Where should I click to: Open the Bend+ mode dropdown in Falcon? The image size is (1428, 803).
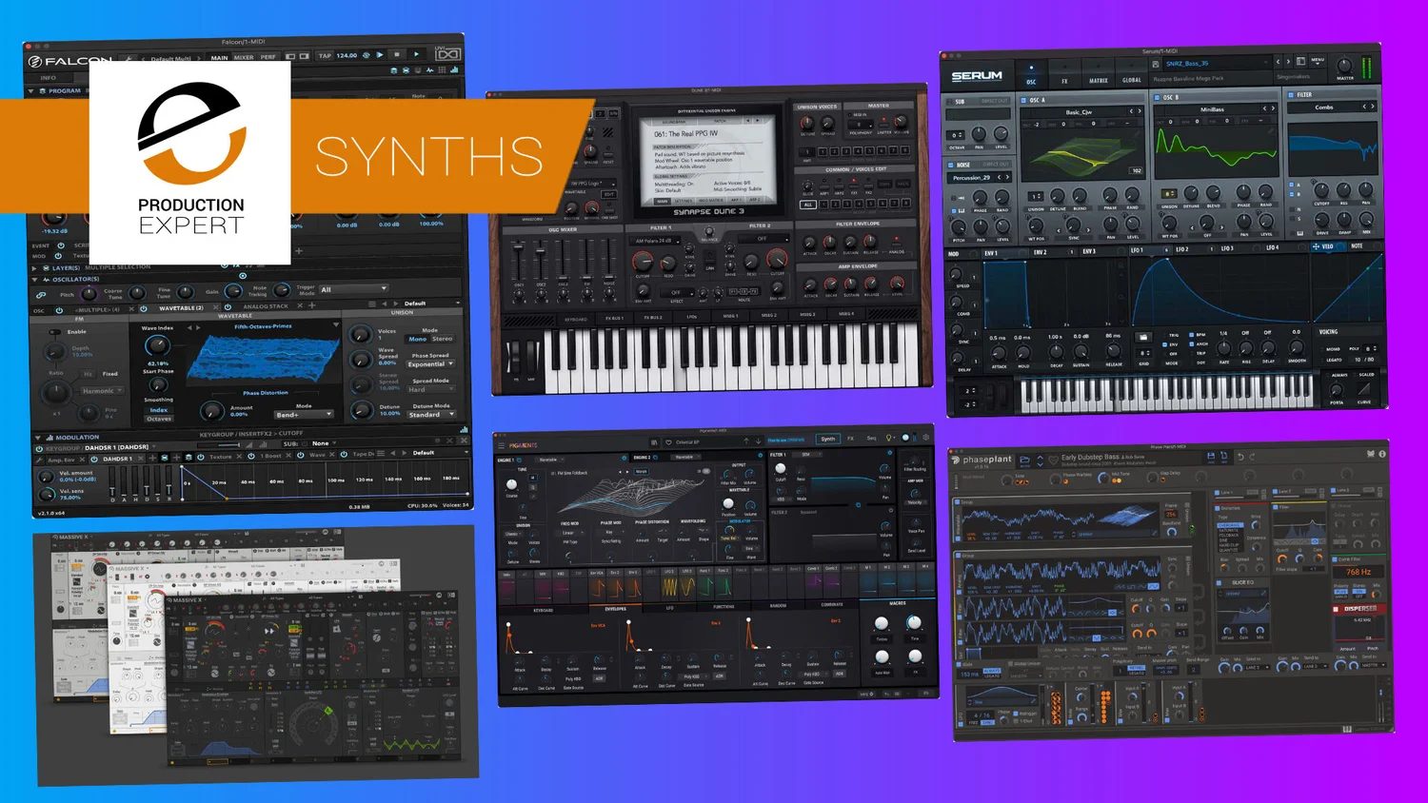click(303, 415)
